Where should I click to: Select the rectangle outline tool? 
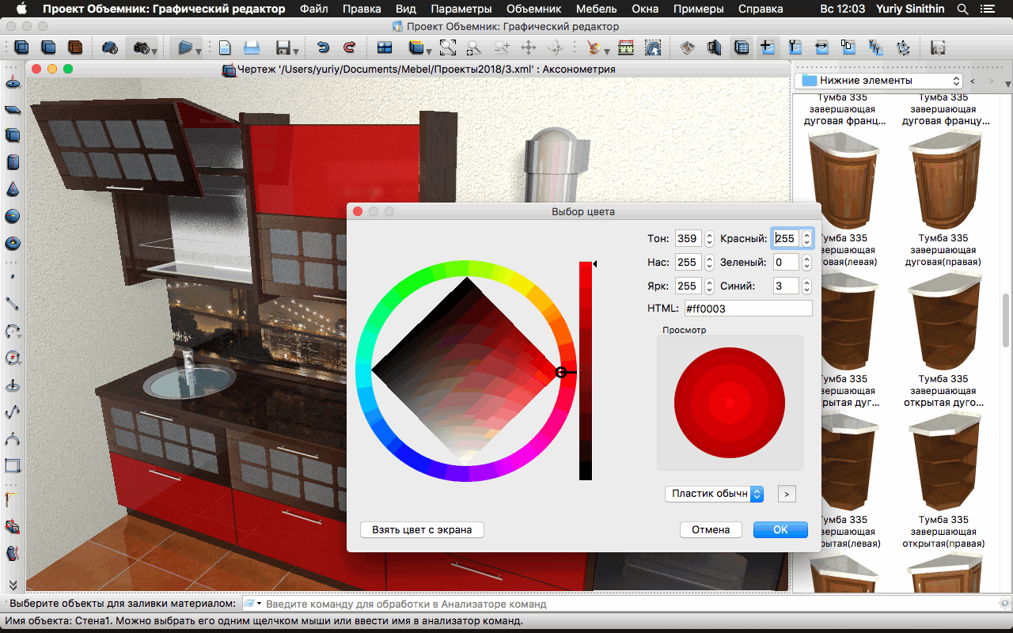point(13,465)
